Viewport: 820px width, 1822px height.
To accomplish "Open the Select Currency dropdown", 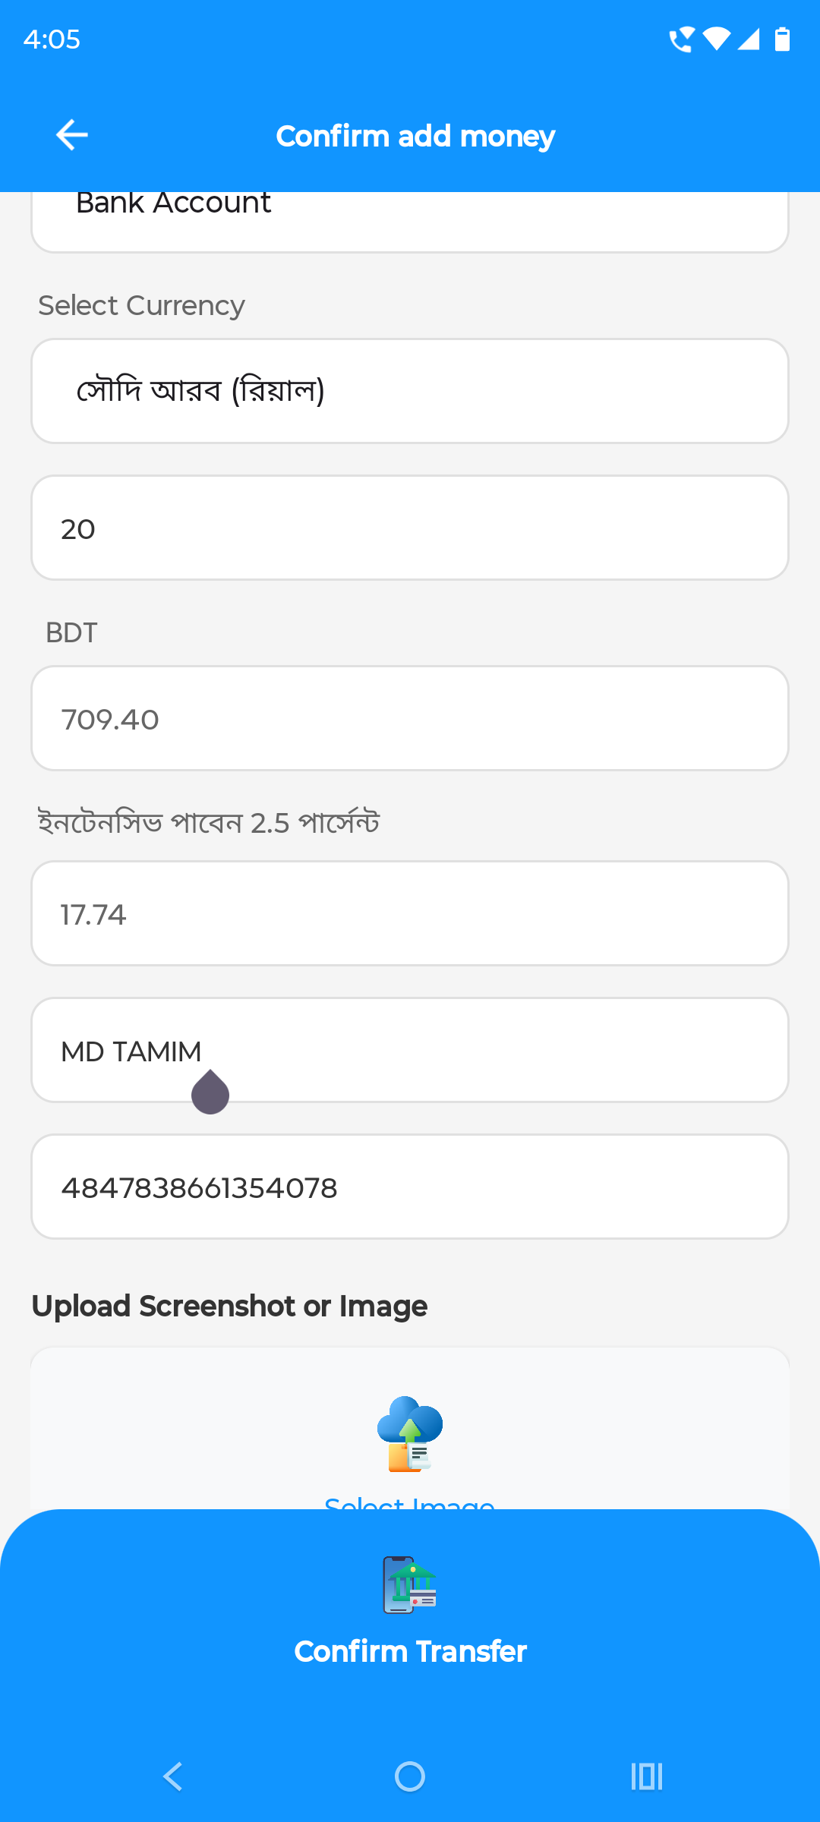I will tap(410, 391).
